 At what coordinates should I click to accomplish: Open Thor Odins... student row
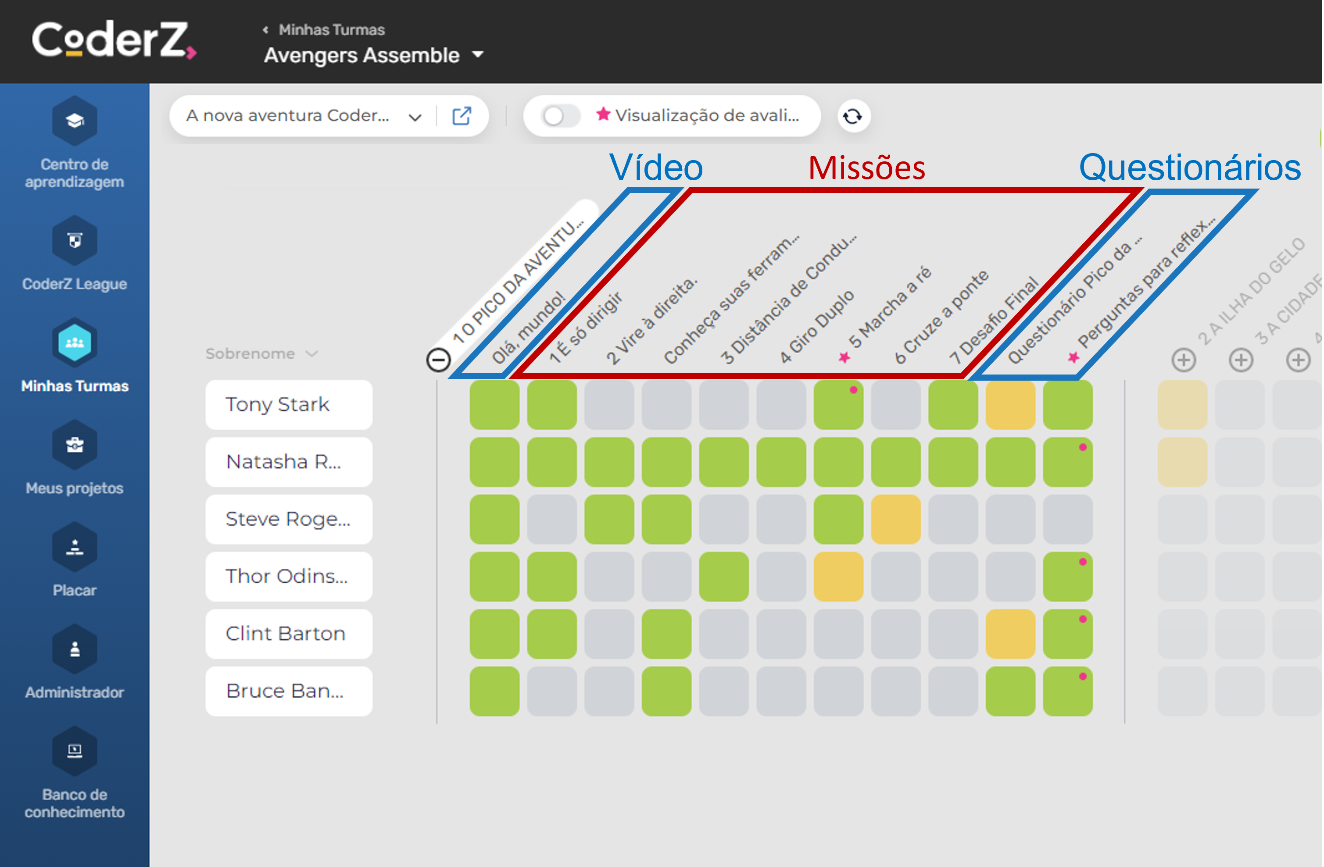[x=289, y=577]
